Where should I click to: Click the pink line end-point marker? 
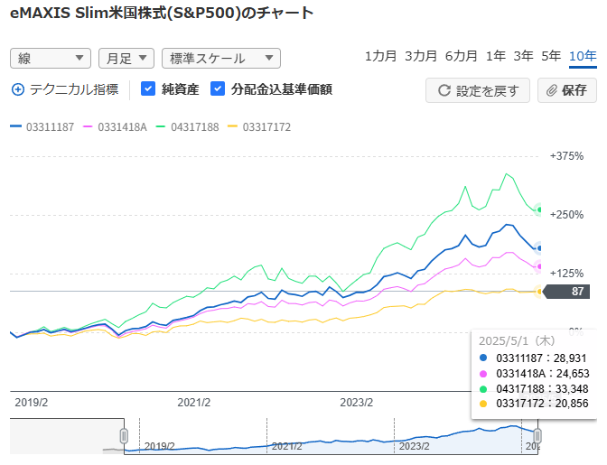tap(538, 266)
